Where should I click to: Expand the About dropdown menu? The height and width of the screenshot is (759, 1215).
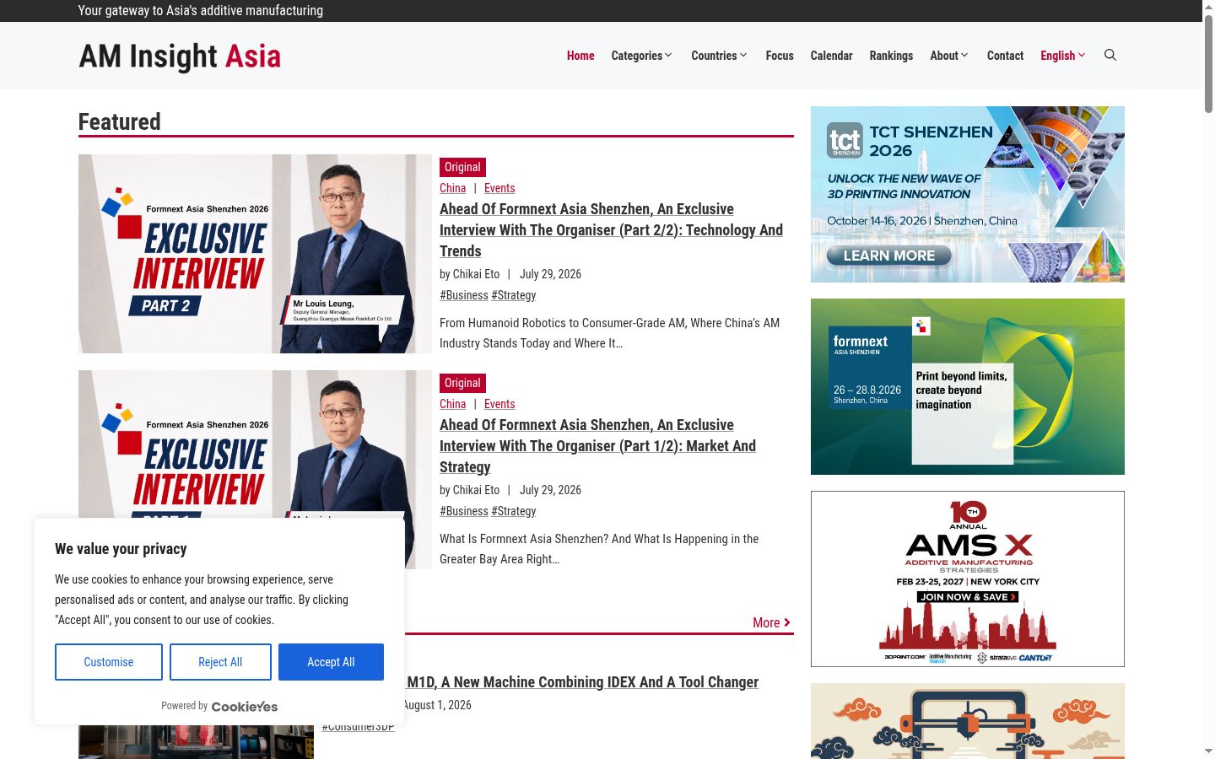949,56
